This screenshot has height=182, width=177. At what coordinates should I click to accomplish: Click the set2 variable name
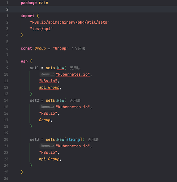tap(35, 100)
